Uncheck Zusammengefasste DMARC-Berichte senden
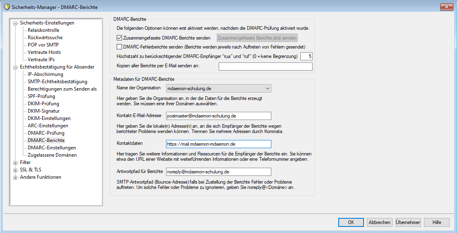457x233 pixels. pos(119,38)
